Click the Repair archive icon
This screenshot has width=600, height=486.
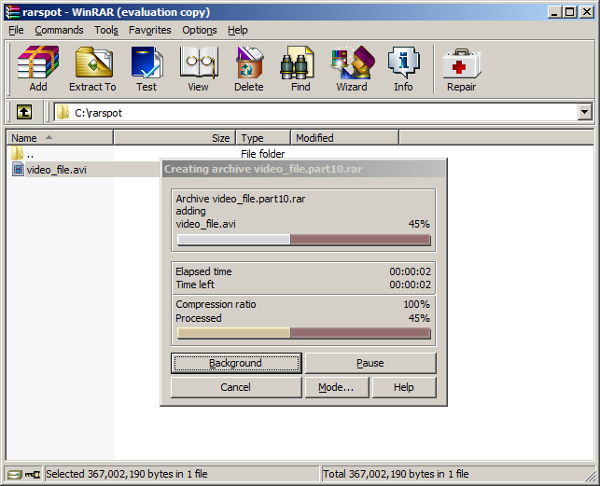click(x=461, y=69)
